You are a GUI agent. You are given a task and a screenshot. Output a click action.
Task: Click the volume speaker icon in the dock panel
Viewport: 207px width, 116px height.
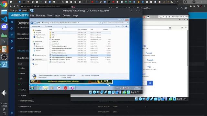click(x=4, y=93)
